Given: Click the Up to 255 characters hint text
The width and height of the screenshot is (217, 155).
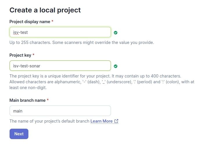Looking at the screenshot, I should (82, 43).
